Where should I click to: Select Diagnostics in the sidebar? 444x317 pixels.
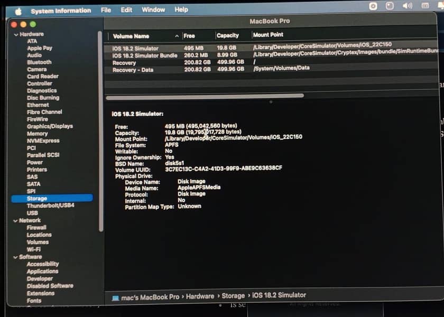point(42,90)
